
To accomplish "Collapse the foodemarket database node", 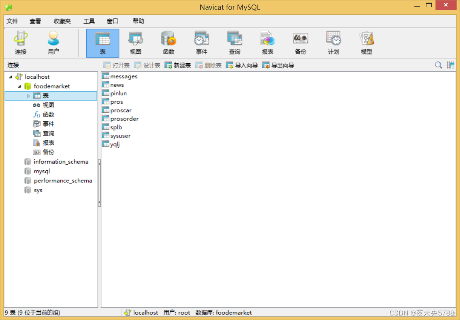I will tap(20, 86).
